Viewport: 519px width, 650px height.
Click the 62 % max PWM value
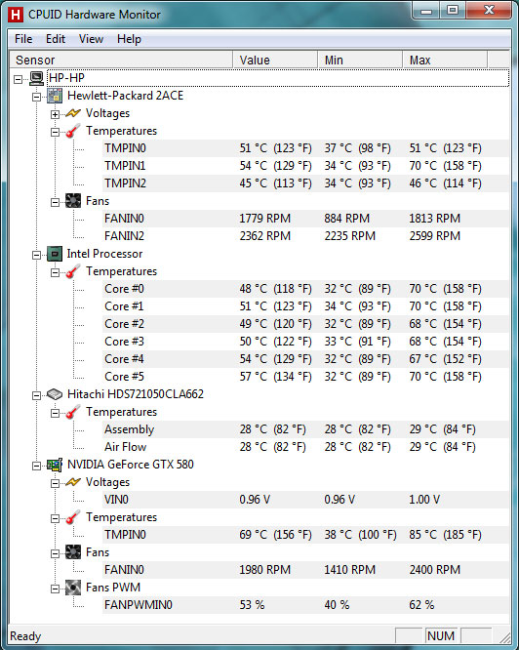421,605
